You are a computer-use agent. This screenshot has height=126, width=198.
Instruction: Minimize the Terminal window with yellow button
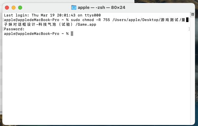[x=14, y=8]
